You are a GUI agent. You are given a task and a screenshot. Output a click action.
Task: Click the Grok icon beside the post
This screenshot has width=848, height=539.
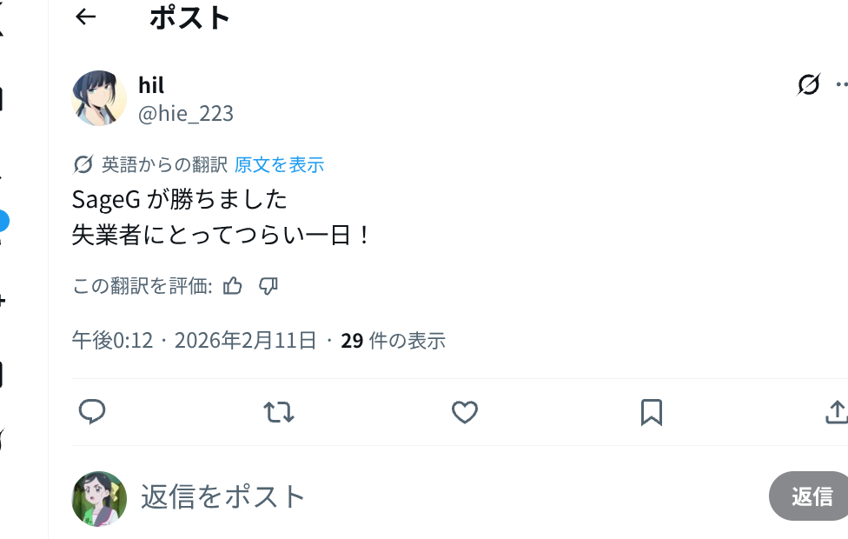pyautogui.click(x=808, y=84)
